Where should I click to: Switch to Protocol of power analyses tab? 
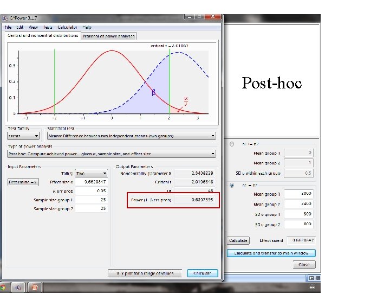pyautogui.click(x=109, y=36)
